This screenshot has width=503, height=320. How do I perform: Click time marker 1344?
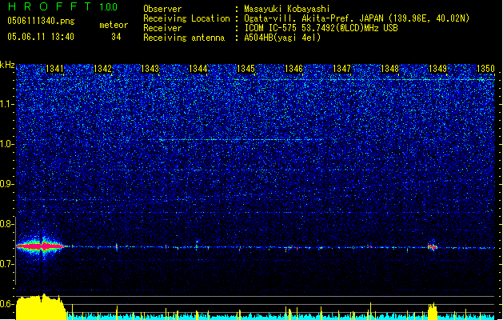tap(198, 69)
